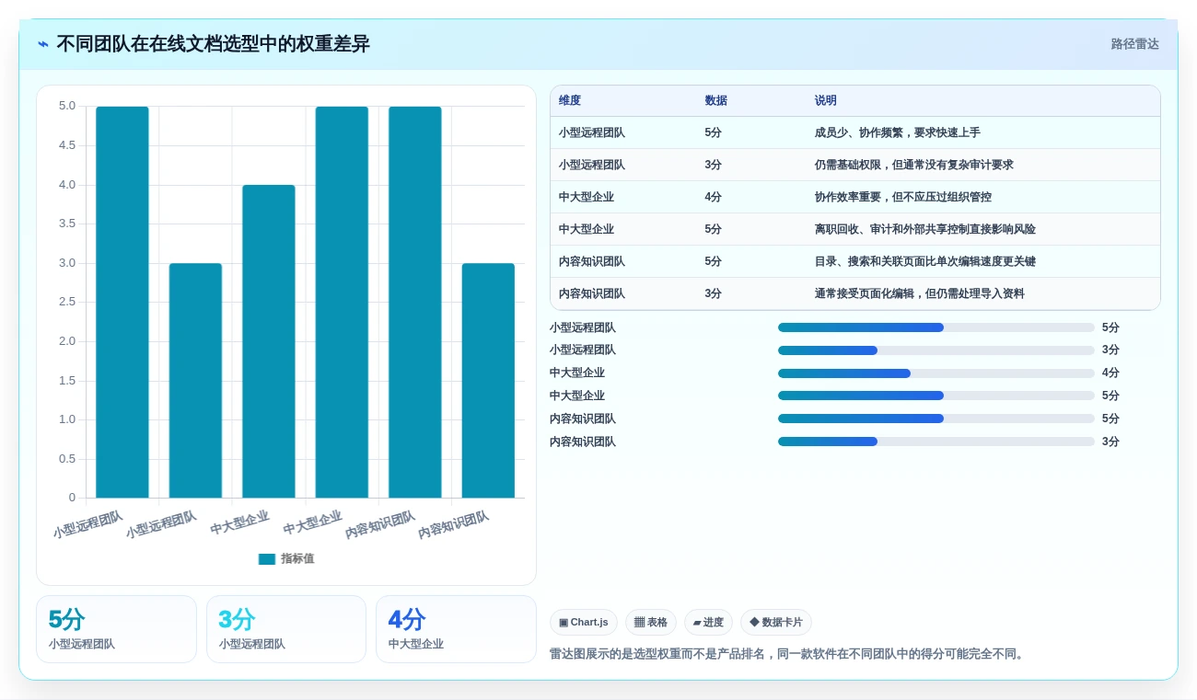Image resolution: width=1197 pixels, height=700 pixels.
Task: Select the 数据卡片 tag chip
Action: pos(776,623)
